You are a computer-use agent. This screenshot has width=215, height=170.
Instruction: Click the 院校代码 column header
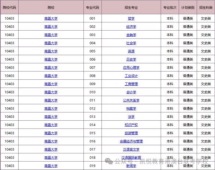tap(9, 8)
